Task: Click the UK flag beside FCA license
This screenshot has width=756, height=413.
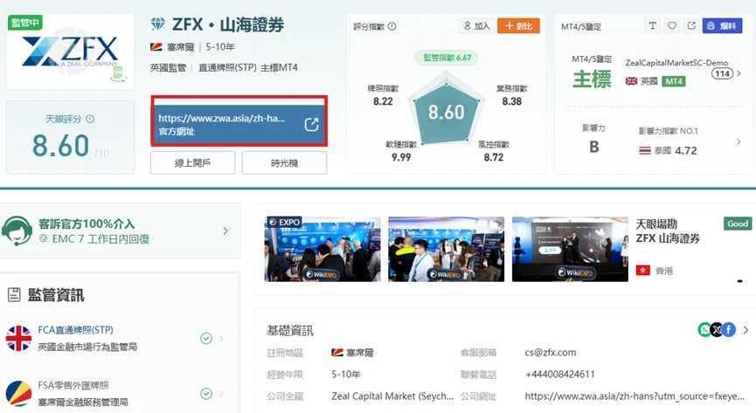Action: (18, 338)
